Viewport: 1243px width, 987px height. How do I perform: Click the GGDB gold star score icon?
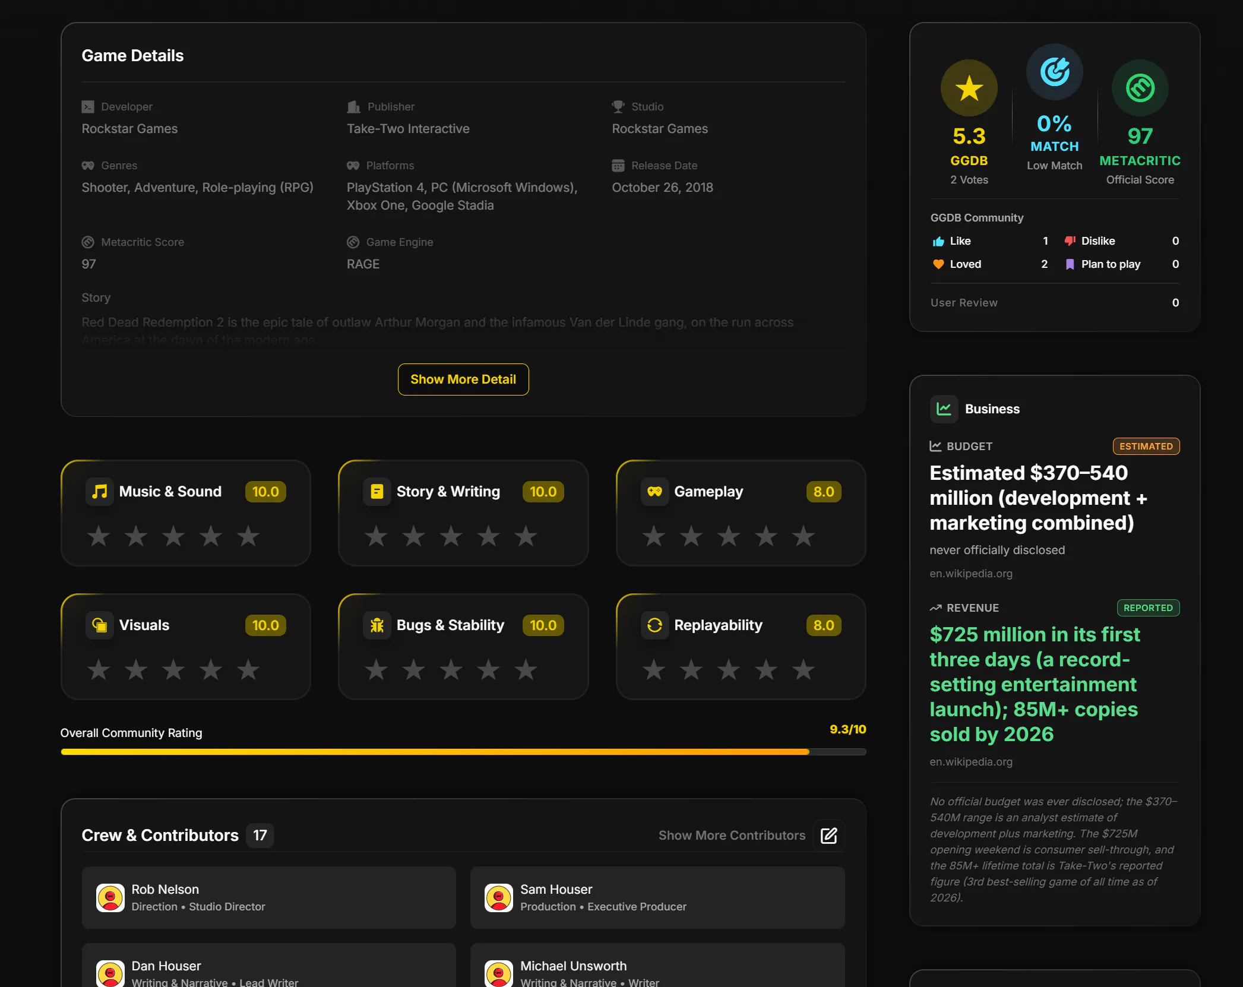click(969, 88)
